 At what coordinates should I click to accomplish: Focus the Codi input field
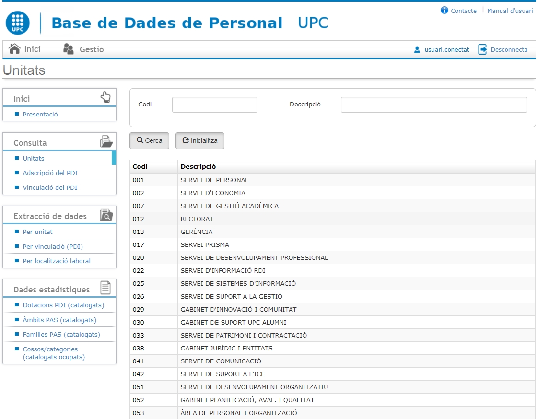[x=214, y=105]
